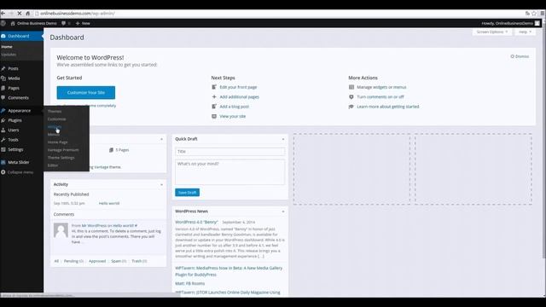Click the Appearance paintbrush icon
This screenshot has width=546, height=307.
tap(3, 111)
